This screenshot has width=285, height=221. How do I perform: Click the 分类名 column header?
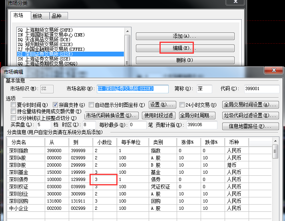coord(26,142)
